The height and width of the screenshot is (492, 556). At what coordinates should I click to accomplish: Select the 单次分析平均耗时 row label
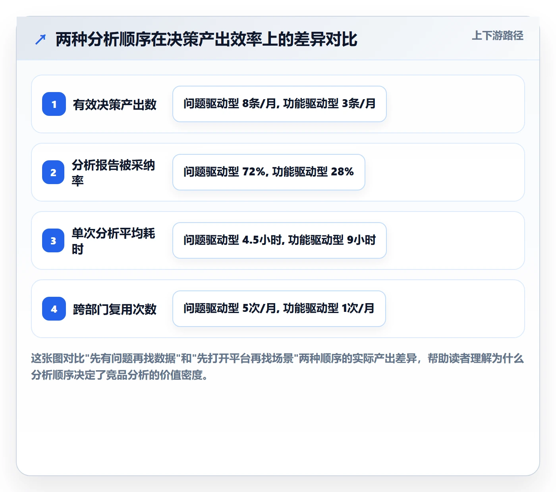(x=114, y=241)
